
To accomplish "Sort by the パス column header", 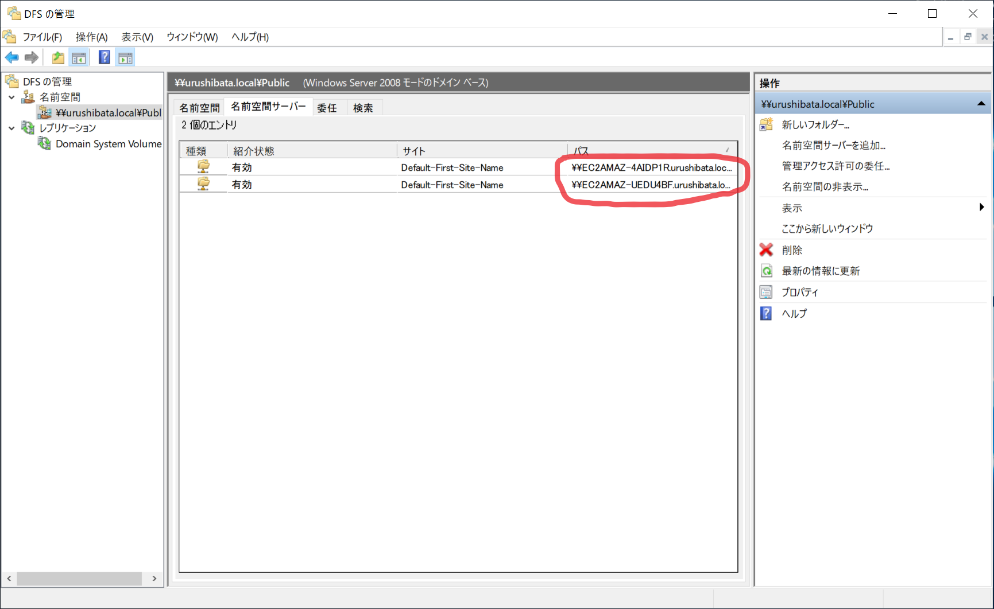I will pyautogui.click(x=652, y=151).
